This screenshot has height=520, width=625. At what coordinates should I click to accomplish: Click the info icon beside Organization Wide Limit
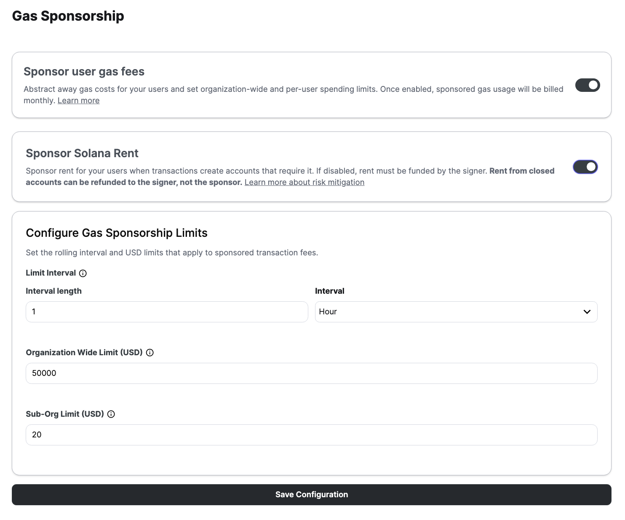pos(150,353)
